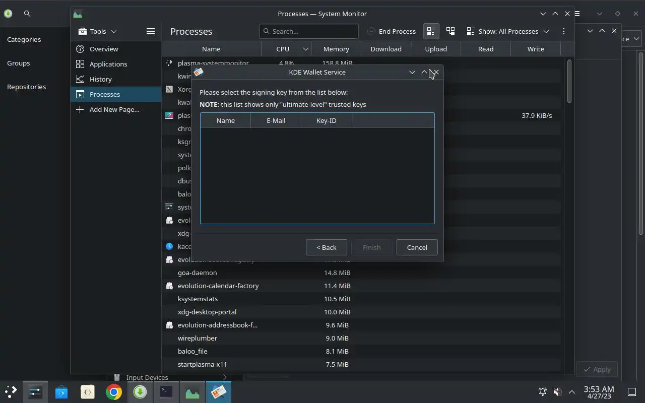This screenshot has width=645, height=403.
Task: Select the evolution-calendar-factory process row
Action: (361, 286)
